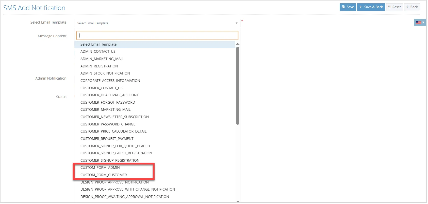Image resolution: width=428 pixels, height=204 pixels.
Task: Select CUSTOMER_REQUEST_PAYMENT template
Action: (155, 139)
